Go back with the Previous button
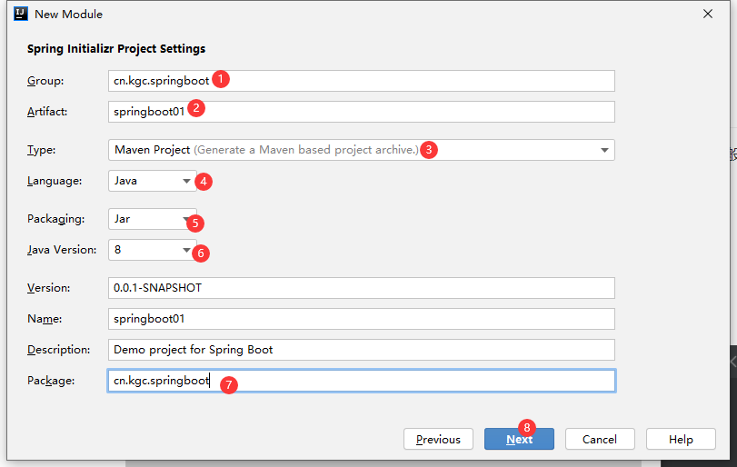 point(438,439)
